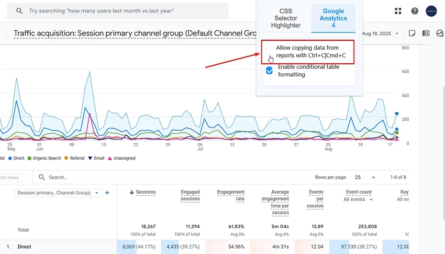Click the Sessions sort arrow icon
This screenshot has width=445, height=254.
(x=132, y=192)
